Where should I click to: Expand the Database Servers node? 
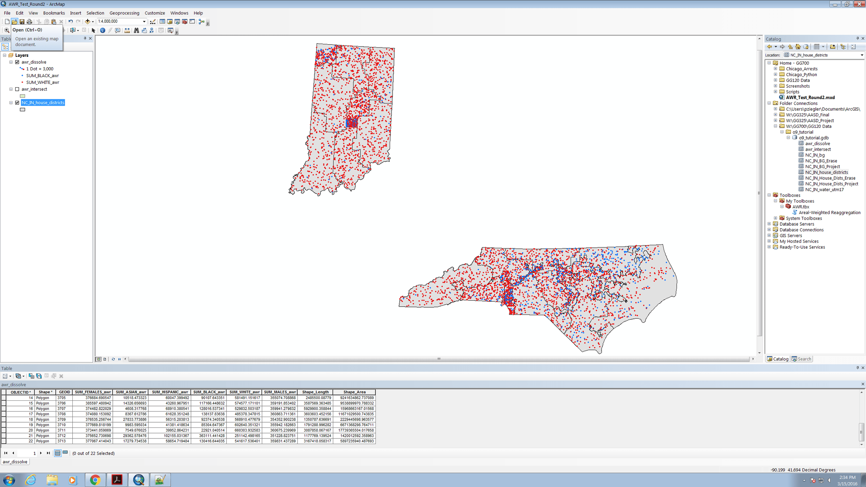769,224
